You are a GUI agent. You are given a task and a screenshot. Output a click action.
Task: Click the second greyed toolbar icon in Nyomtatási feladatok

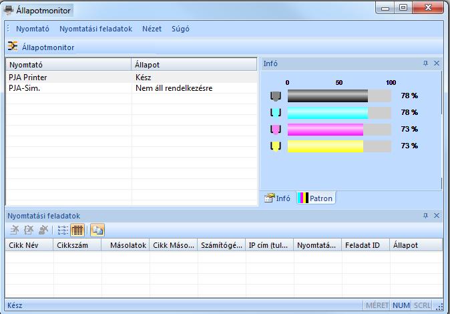click(x=29, y=230)
